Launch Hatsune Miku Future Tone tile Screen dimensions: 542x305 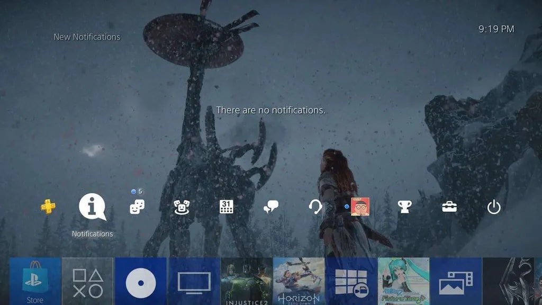coord(404,281)
